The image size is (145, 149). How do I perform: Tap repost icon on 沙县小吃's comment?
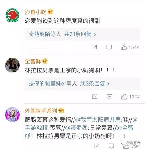click(94, 47)
